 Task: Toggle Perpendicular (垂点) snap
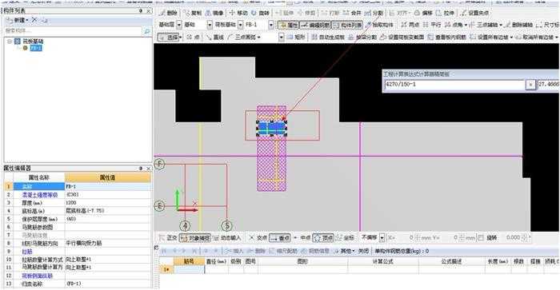click(x=280, y=237)
